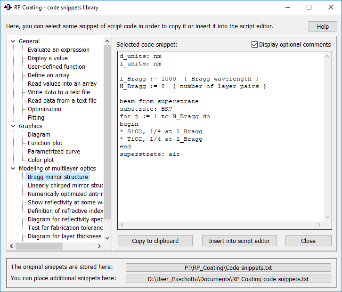The height and width of the screenshot is (292, 342).
Task: Select Write data to a text file
Action: point(59,92)
